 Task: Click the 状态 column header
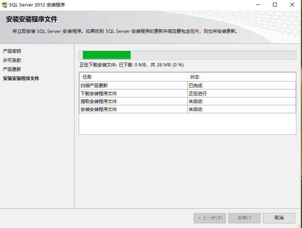coord(241,77)
